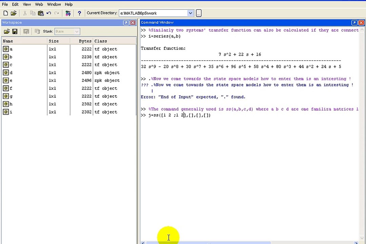Image resolution: width=366 pixels, height=244 pixels.
Task: Click the i=series(a,b) command text
Action: pos(164,36)
